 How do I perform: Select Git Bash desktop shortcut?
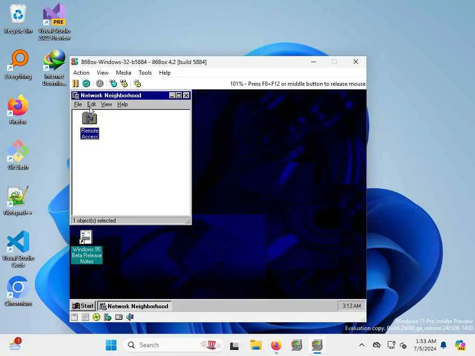(18, 155)
